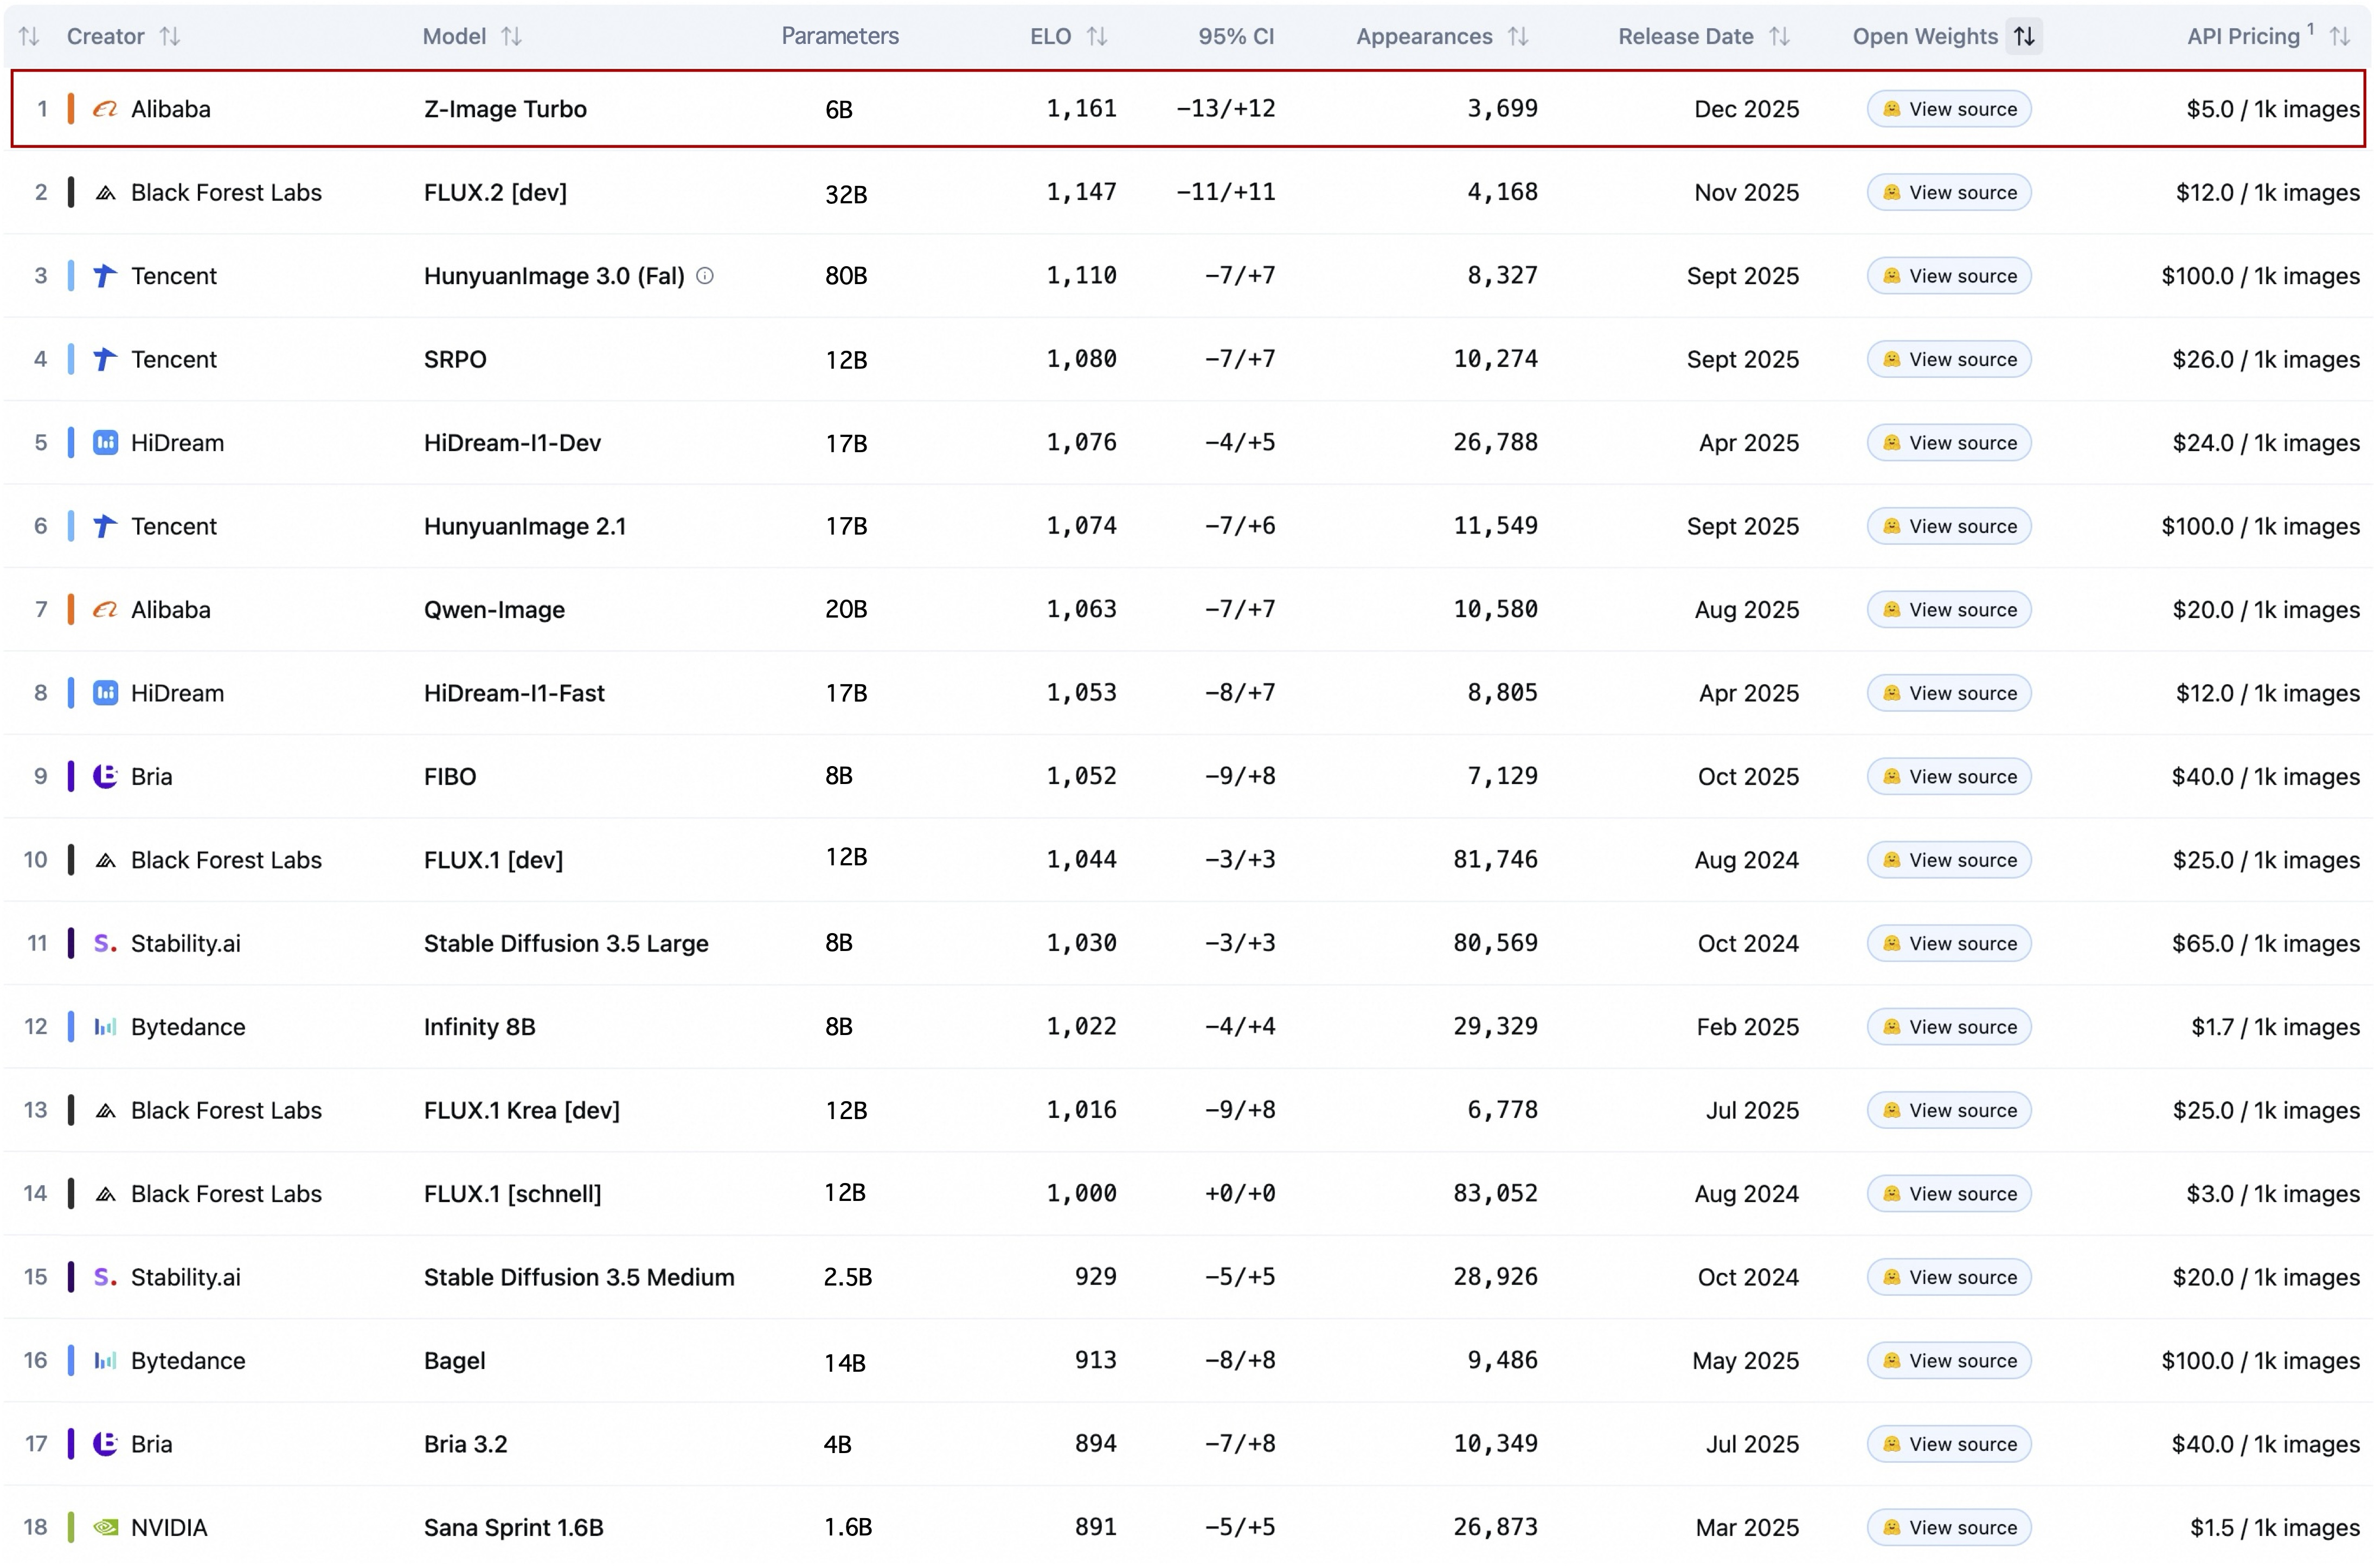The height and width of the screenshot is (1568, 2374).
Task: Click the Alibaba logo beside Z-Image Turbo
Action: coord(105,109)
